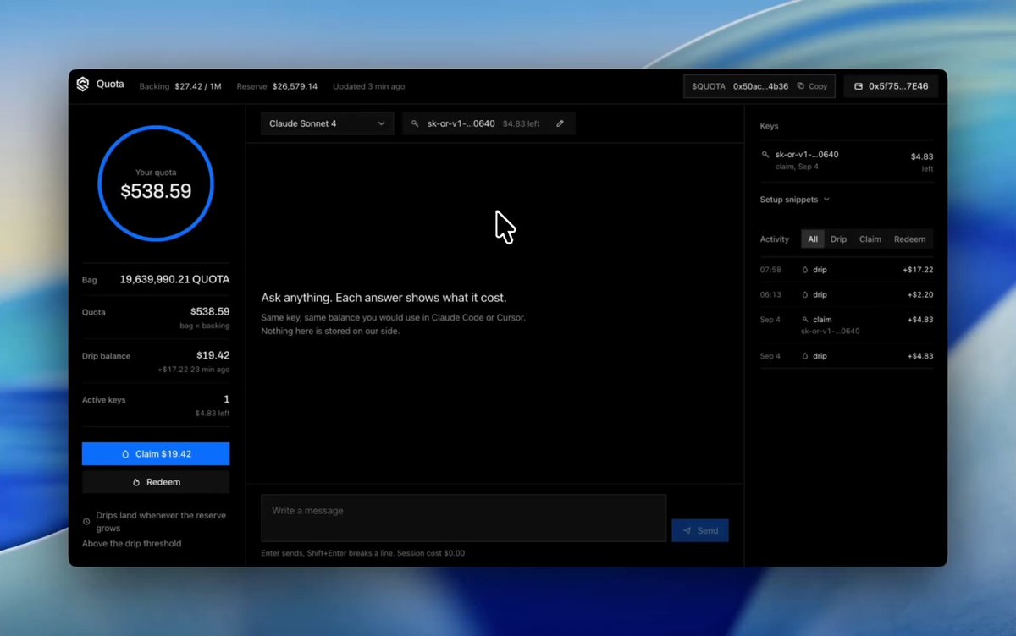Viewport: 1016px width, 636px height.
Task: Click the Active keys row label
Action: 104,399
